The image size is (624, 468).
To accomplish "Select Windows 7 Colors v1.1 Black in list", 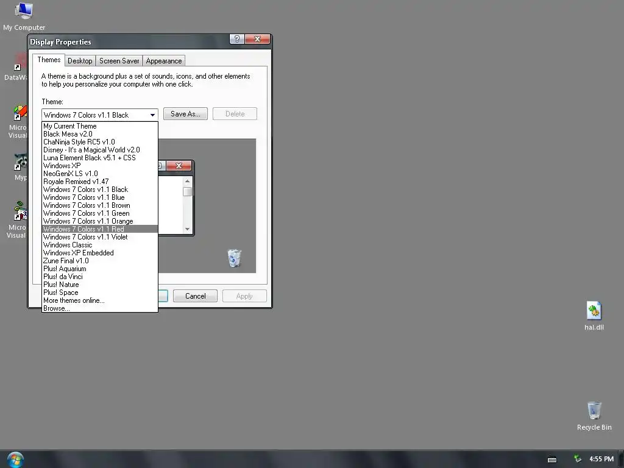I will coord(100,190).
